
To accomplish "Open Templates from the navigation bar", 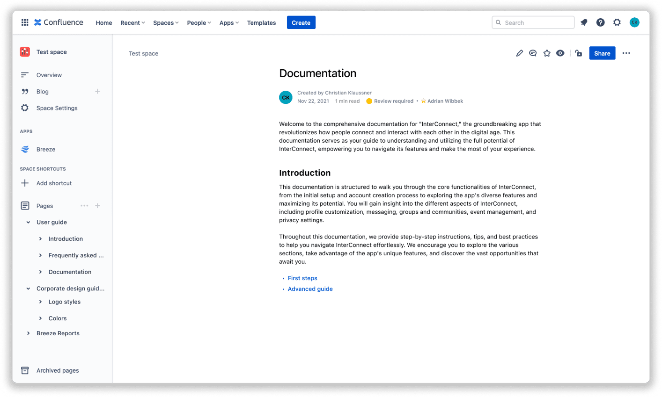I will pyautogui.click(x=261, y=22).
